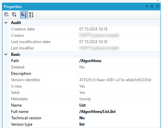
Task: Select the Version identifier label
Action: click(x=26, y=80)
